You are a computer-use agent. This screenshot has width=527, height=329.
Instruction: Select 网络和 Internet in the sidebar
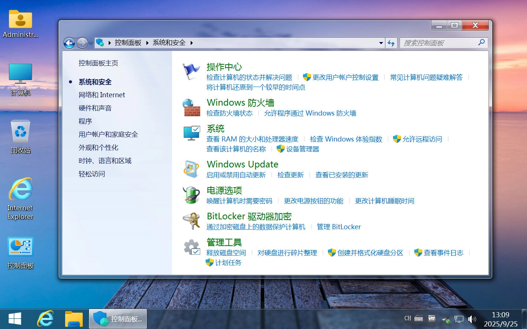pos(102,95)
